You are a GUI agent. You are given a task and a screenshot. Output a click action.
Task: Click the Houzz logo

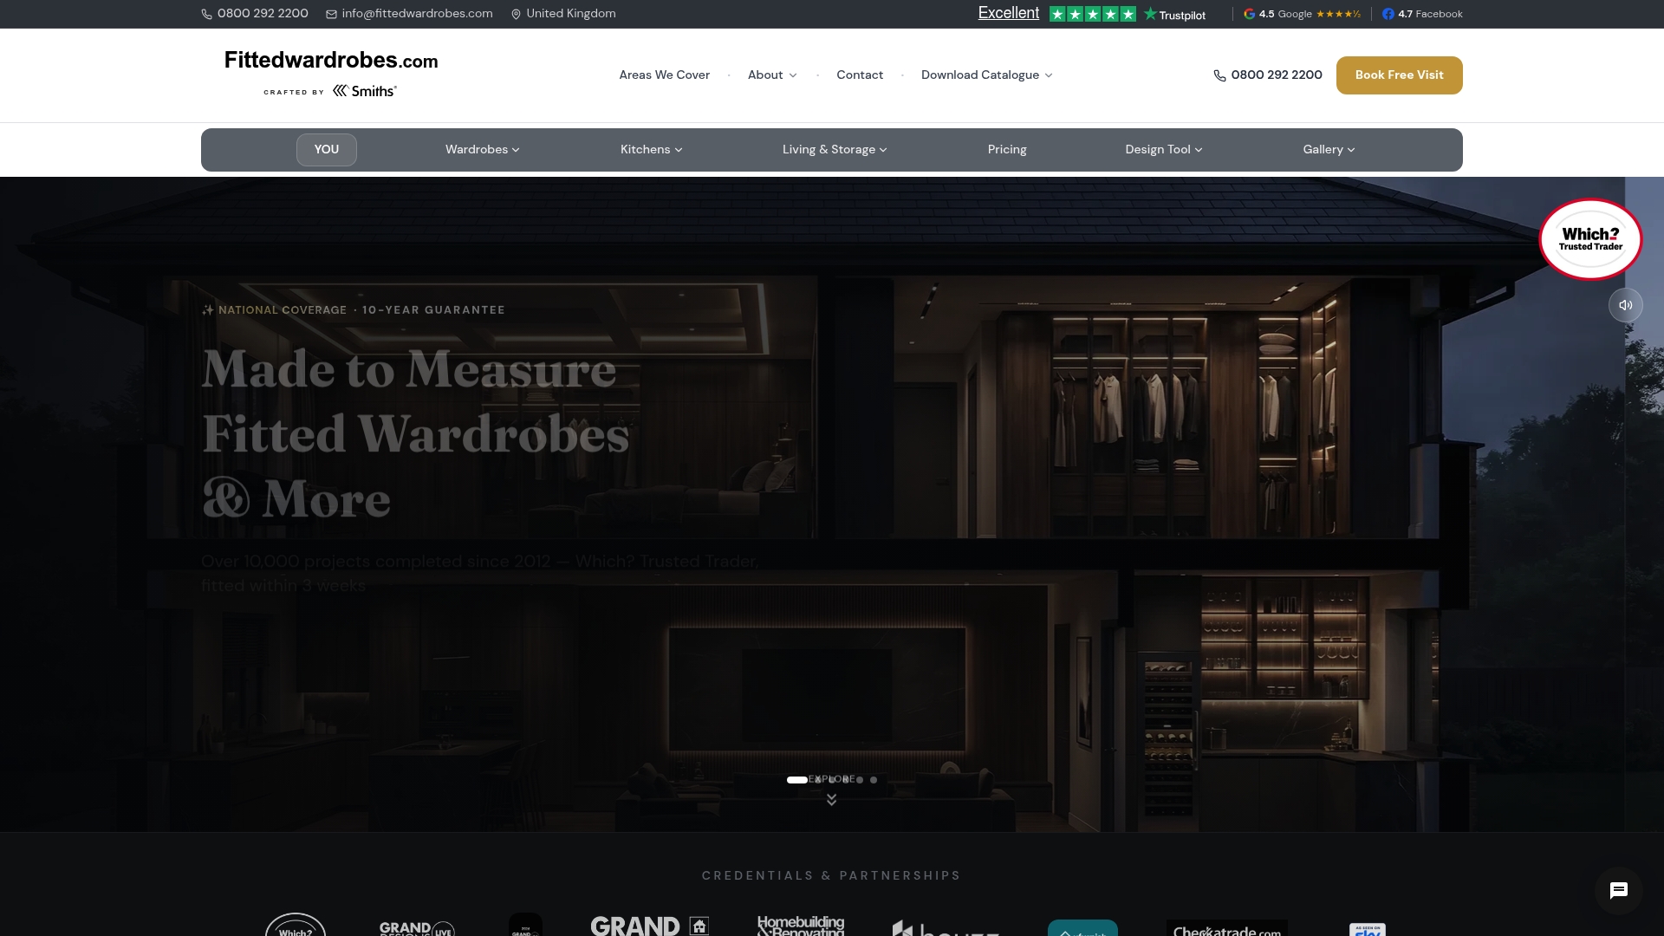click(946, 928)
